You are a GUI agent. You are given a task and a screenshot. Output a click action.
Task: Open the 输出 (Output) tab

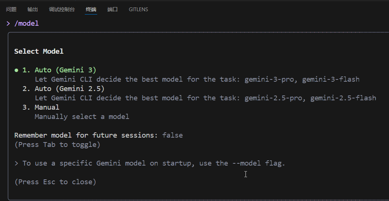(x=33, y=9)
